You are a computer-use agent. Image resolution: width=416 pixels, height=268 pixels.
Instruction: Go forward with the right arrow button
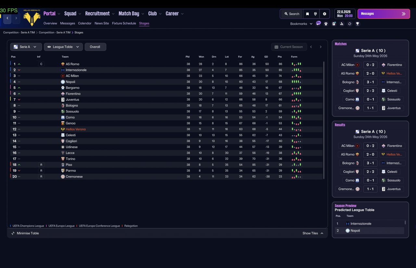(16, 18)
